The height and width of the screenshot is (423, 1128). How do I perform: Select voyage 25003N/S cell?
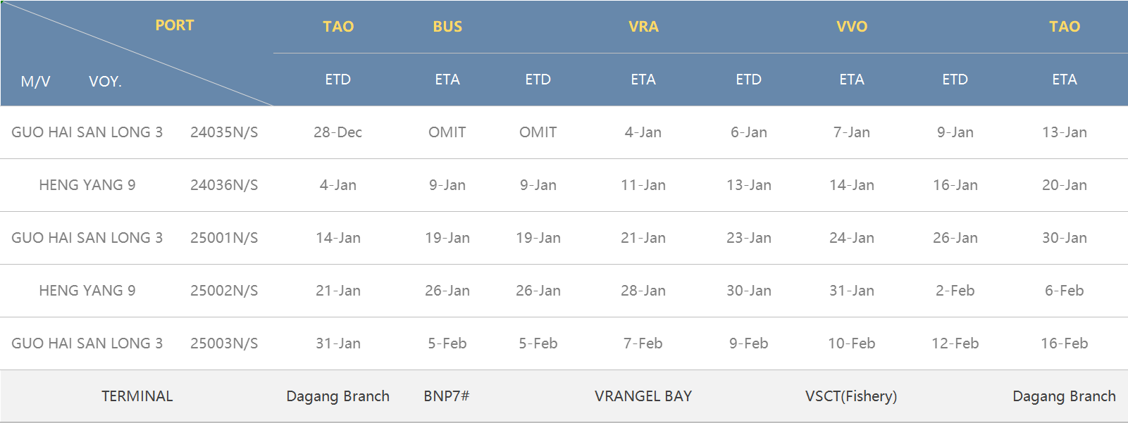point(224,343)
